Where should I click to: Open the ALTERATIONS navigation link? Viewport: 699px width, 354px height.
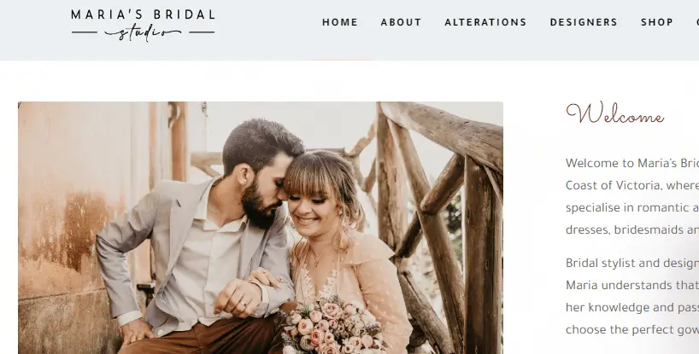485,22
